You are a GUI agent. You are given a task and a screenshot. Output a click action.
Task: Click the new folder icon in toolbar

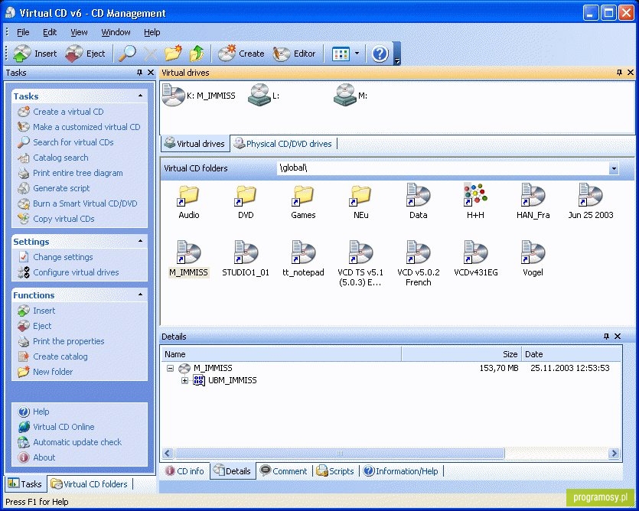173,54
